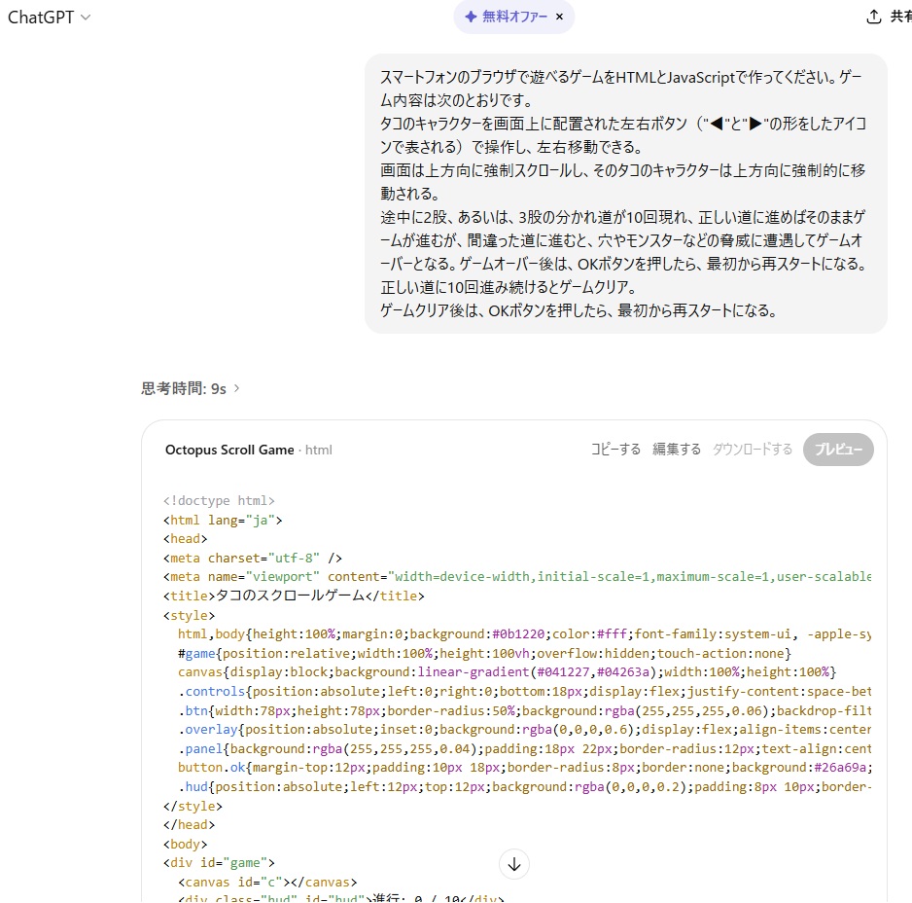Click the button.ok CSS rule line

(x=523, y=768)
